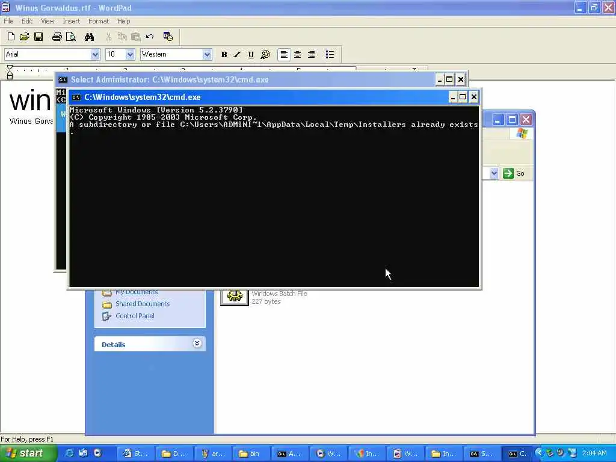Open the Western script dropdown

(x=207, y=55)
